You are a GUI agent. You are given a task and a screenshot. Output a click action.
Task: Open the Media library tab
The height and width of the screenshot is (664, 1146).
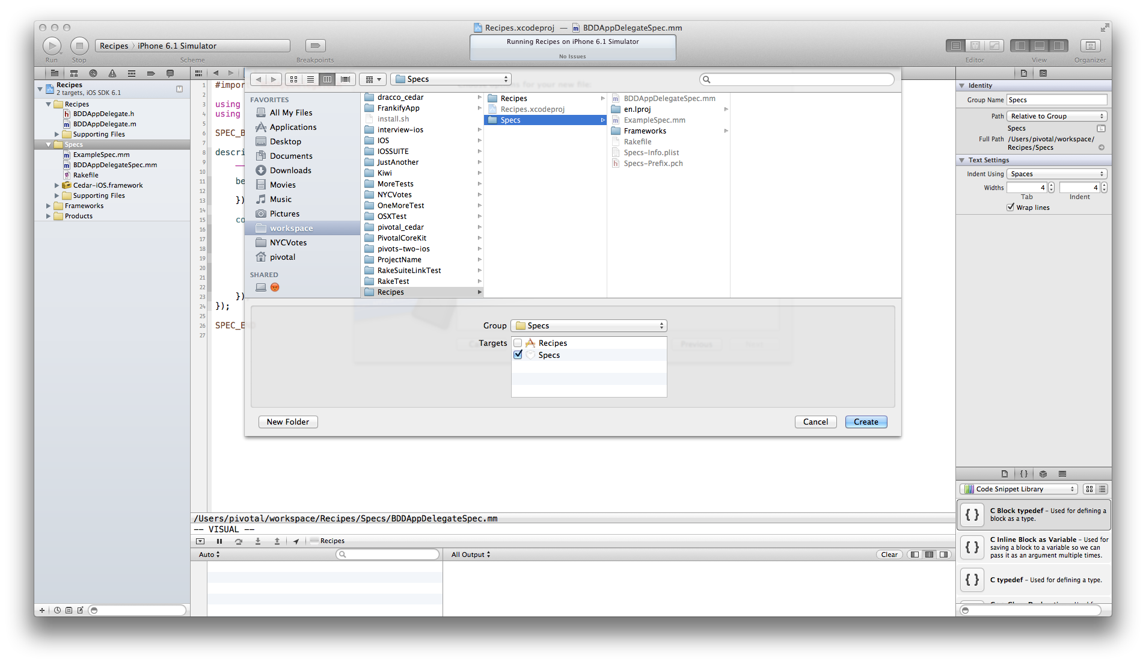(x=1062, y=474)
